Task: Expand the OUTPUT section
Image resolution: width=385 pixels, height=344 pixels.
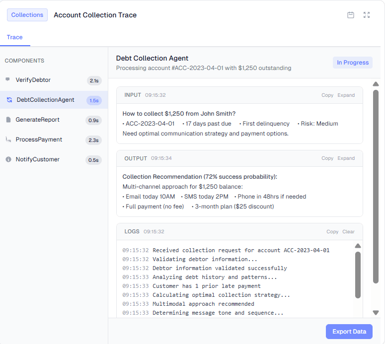Action: [x=346, y=158]
